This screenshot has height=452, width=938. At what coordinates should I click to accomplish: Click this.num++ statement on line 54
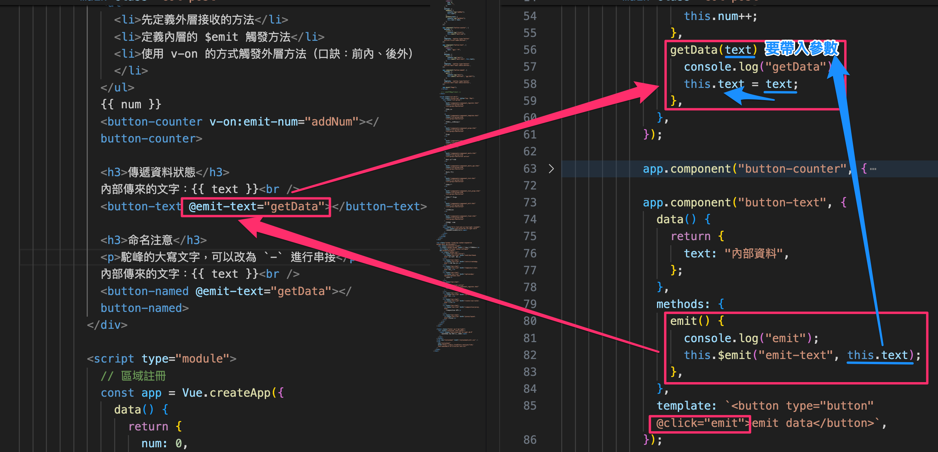(x=720, y=16)
